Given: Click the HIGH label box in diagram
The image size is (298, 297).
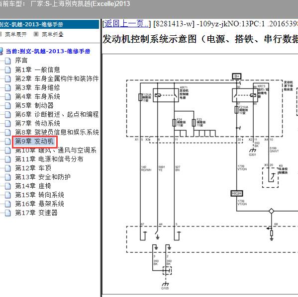Looking at the screenshot, I should point(237,193).
